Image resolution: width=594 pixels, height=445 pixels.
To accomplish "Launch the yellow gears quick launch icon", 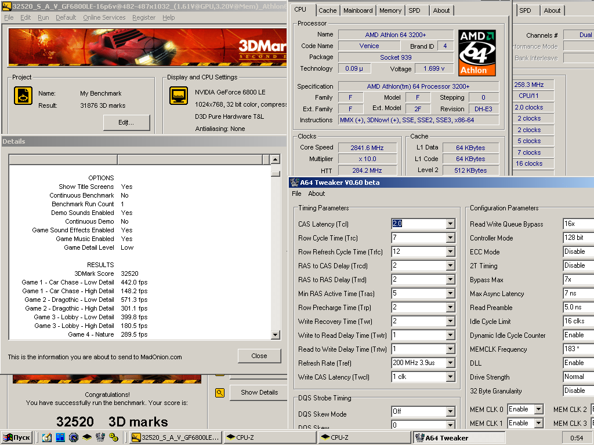I will (113, 437).
